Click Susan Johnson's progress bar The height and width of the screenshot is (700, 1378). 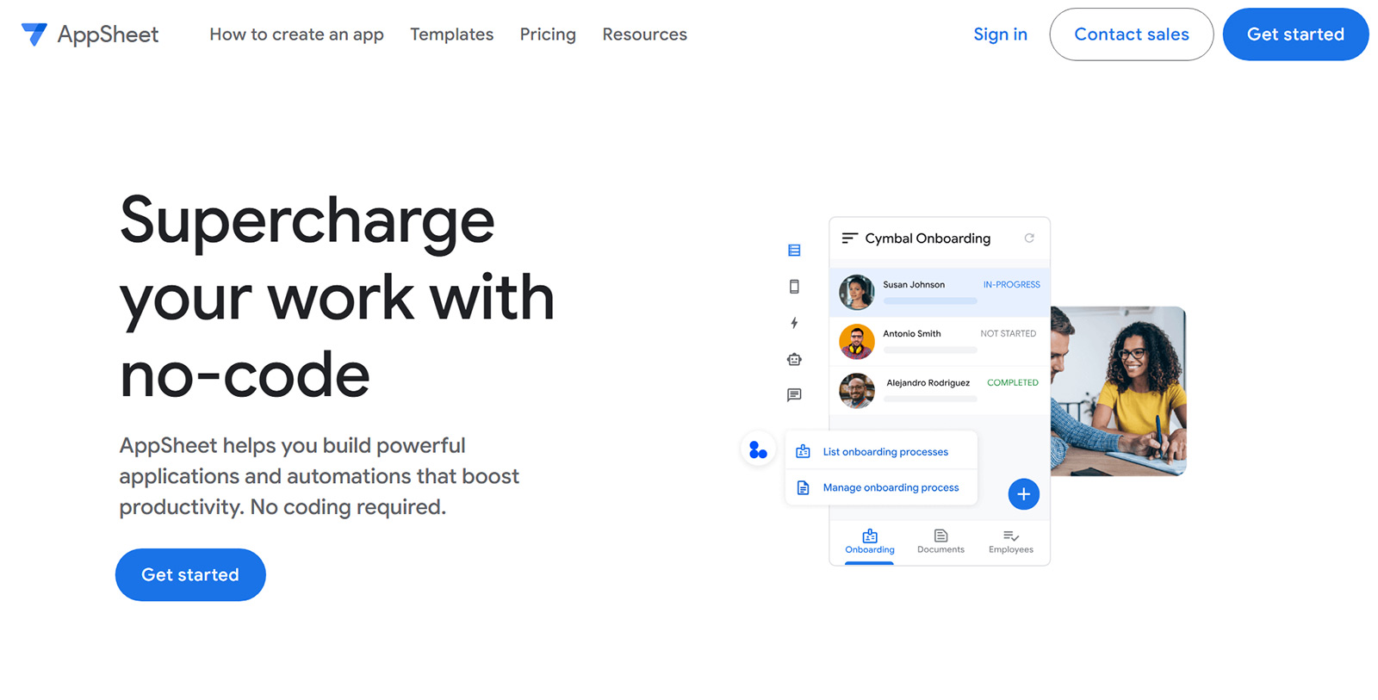click(930, 301)
